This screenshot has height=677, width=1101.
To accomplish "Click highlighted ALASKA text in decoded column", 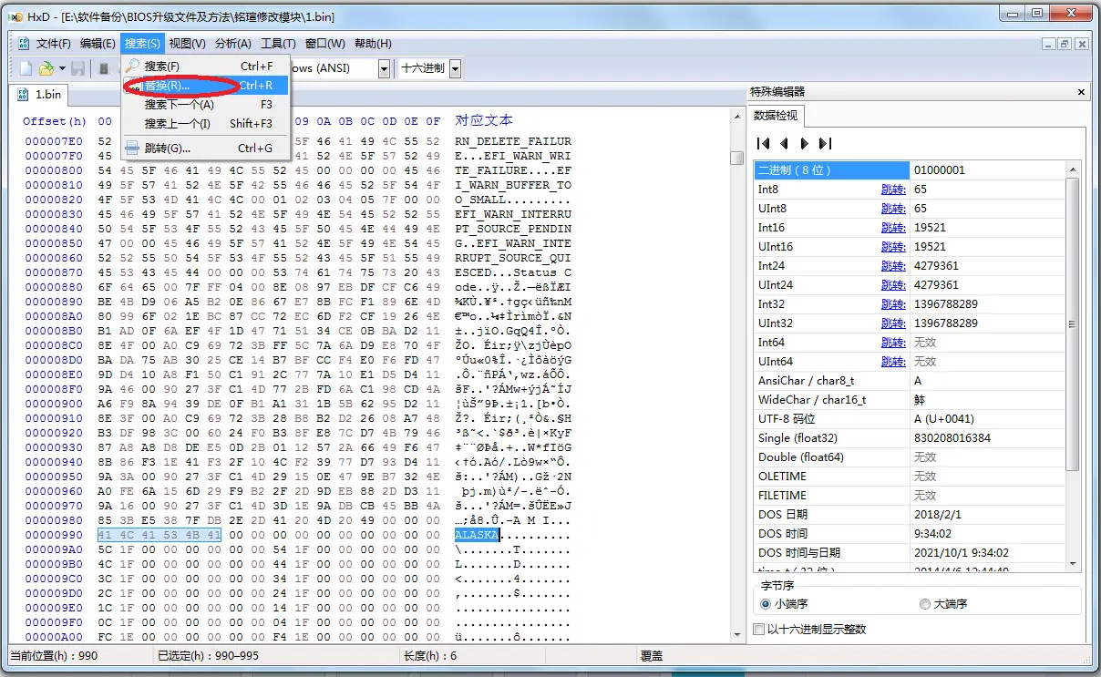I will (x=477, y=535).
